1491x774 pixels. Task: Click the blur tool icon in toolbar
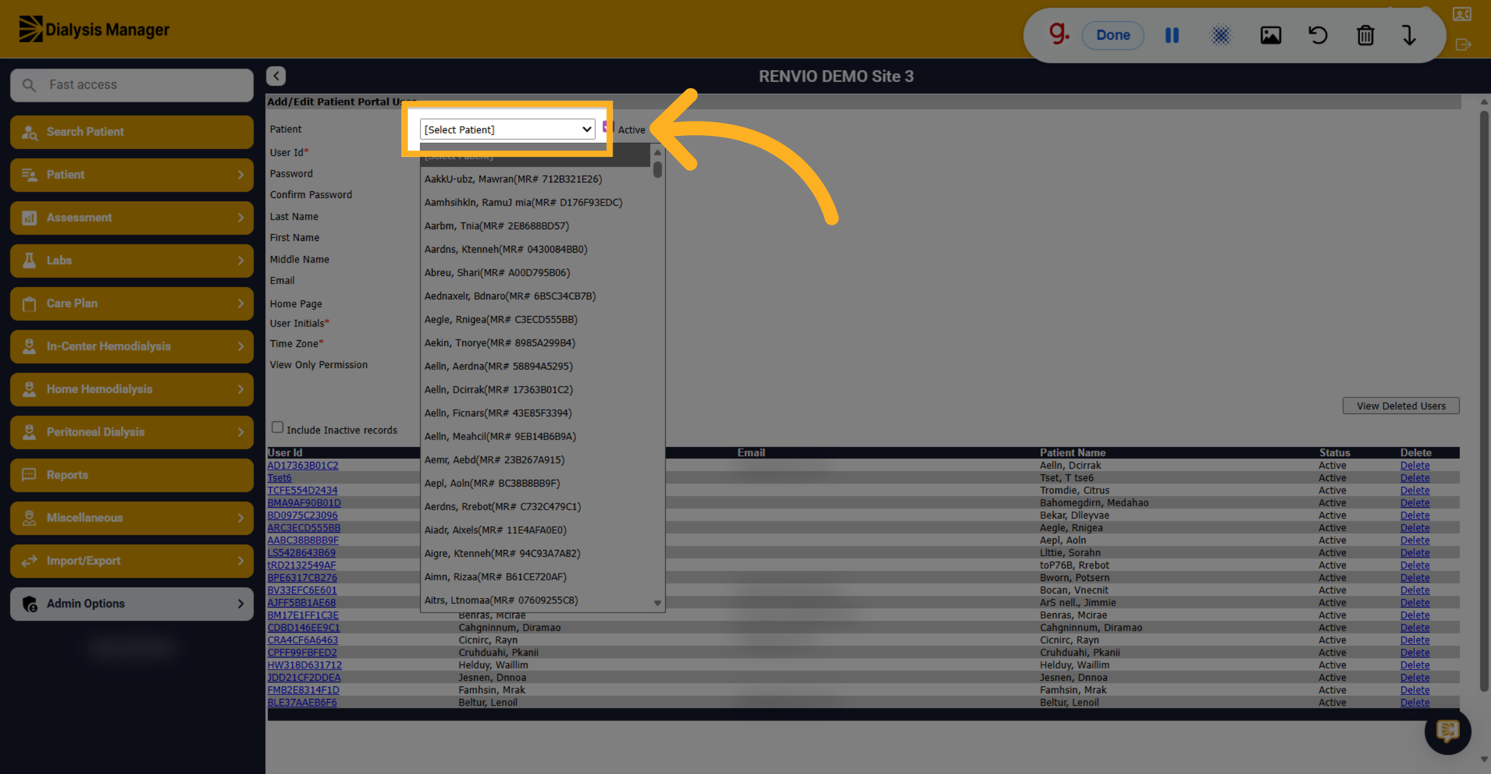(x=1220, y=35)
